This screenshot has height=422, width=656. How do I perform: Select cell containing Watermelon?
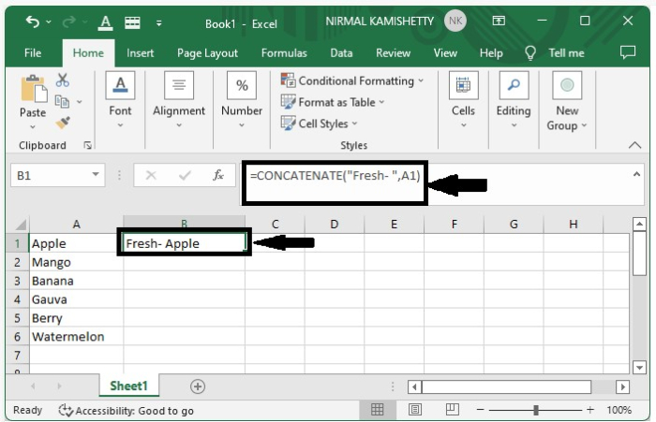pos(76,337)
